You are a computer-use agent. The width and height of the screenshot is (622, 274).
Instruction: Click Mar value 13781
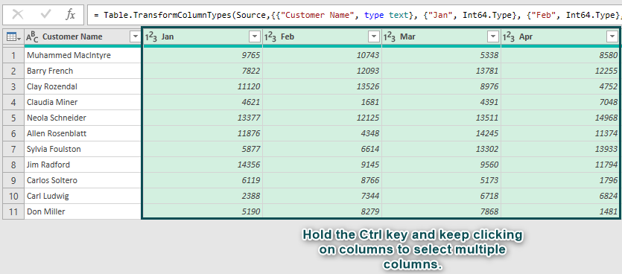[441, 71]
